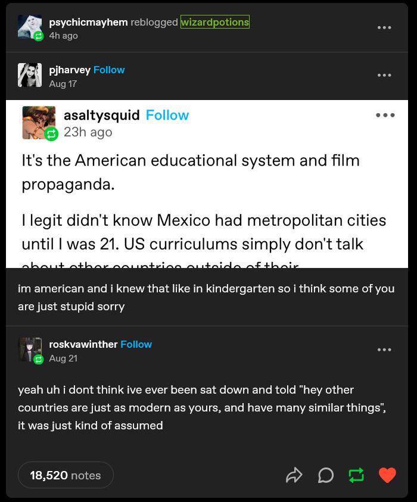This screenshot has height=502, width=417.
Task: Click asaltysquid's avatar in the screenshot
Action: click(x=39, y=123)
